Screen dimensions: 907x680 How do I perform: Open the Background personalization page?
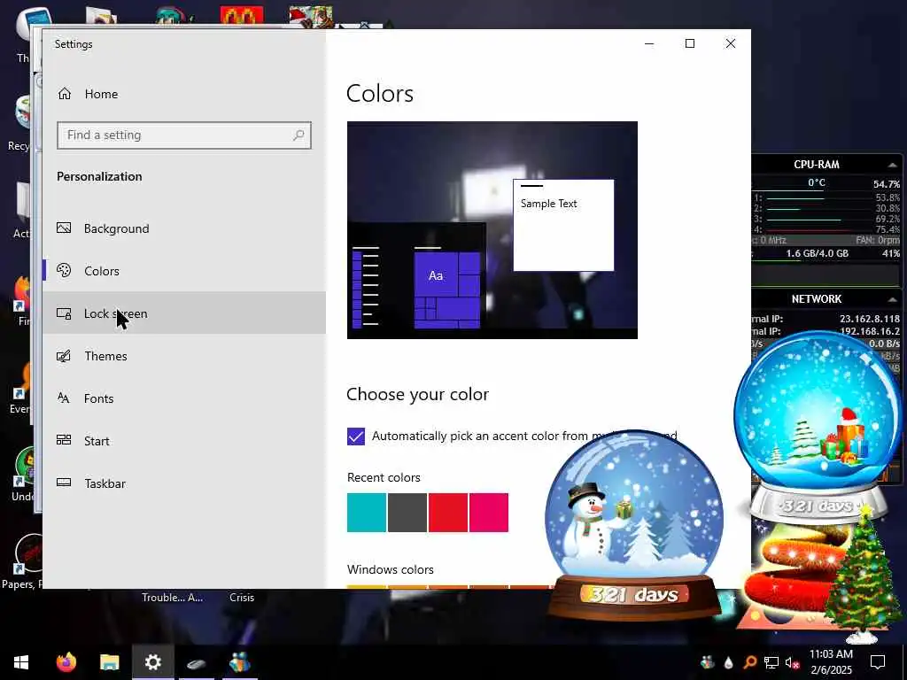(x=184, y=228)
